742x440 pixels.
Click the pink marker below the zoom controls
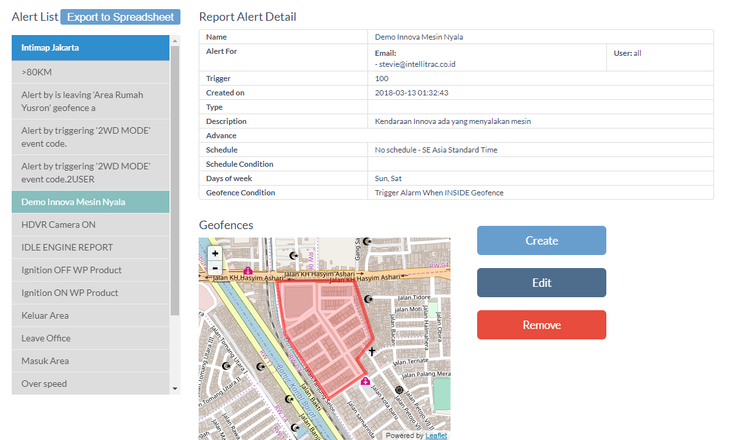pyautogui.click(x=247, y=271)
